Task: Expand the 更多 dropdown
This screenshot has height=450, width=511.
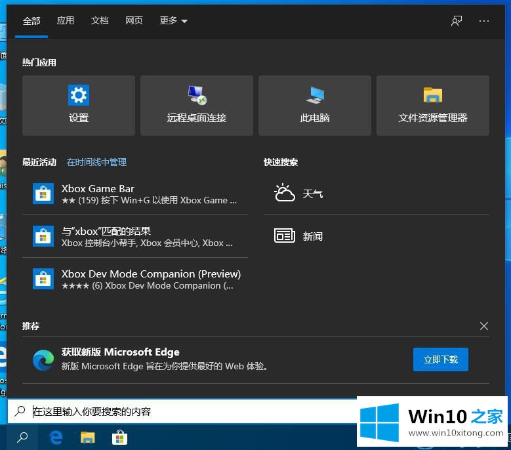Action: click(173, 21)
